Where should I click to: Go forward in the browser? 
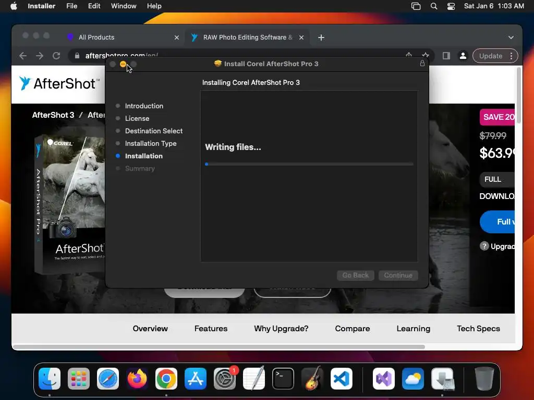pos(40,56)
